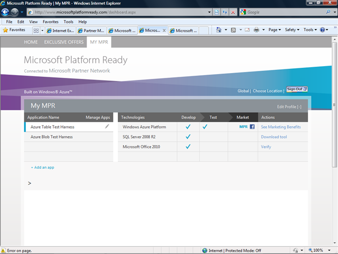This screenshot has height=254, width=338.
Task: Click the Download tool link
Action: (x=274, y=137)
